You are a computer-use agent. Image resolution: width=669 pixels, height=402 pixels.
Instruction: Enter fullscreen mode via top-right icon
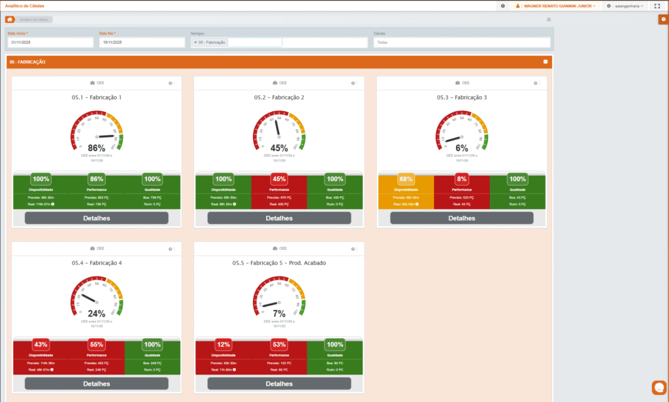(x=657, y=6)
